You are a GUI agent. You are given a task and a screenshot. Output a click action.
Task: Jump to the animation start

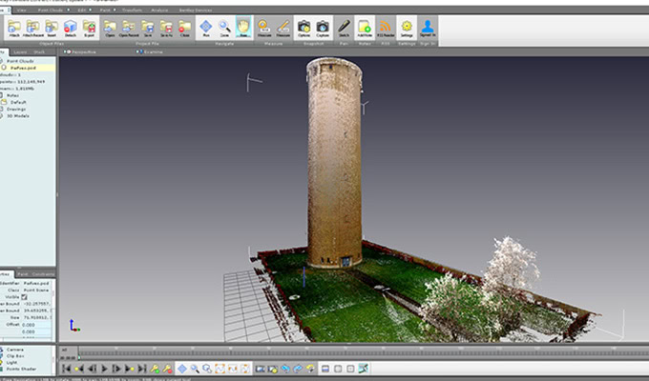tap(66, 369)
